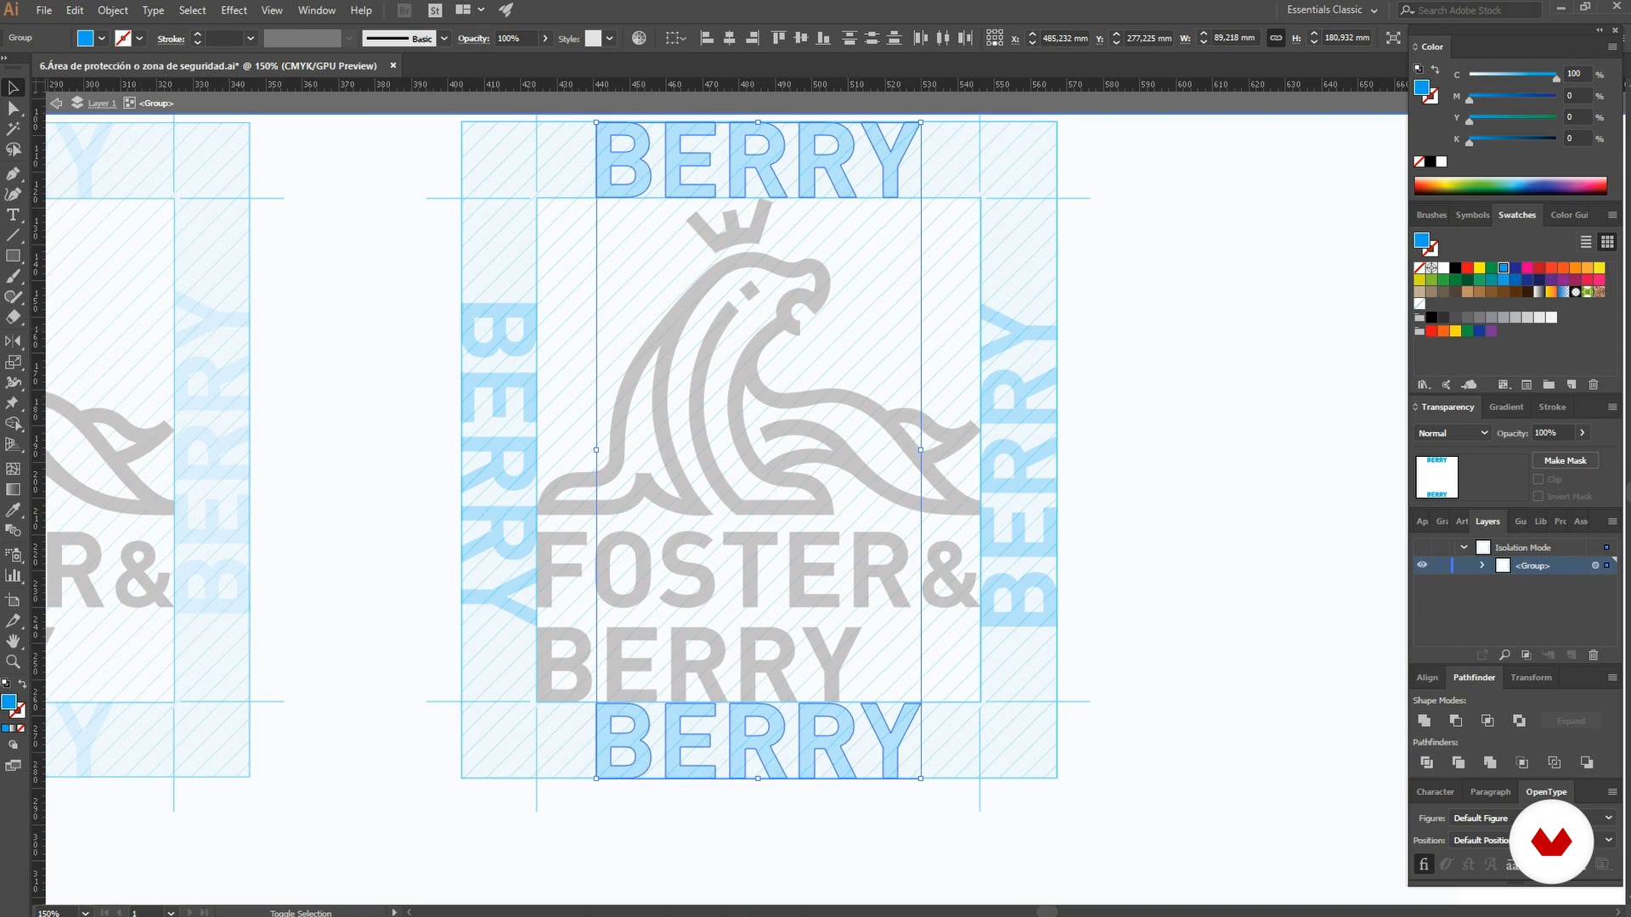
Task: Pick the Paintbrush tool
Action: click(13, 277)
